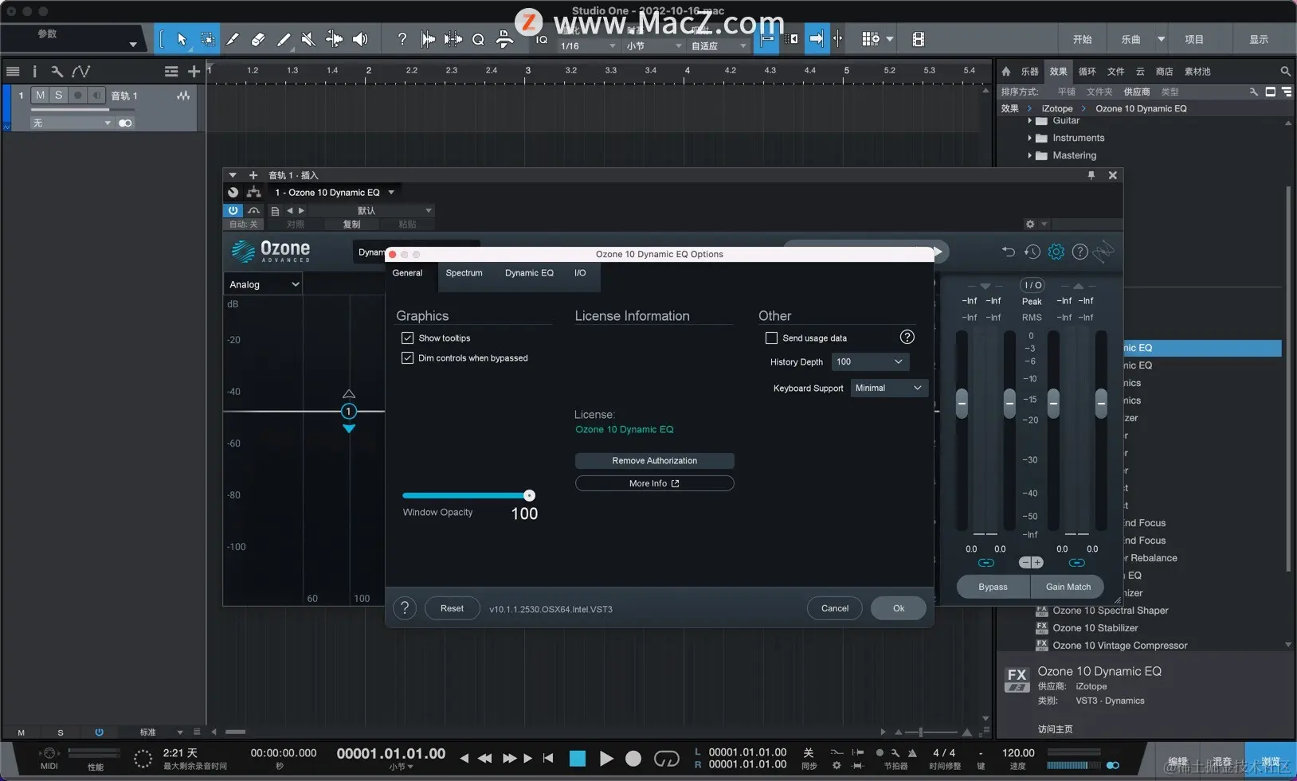Open the 乐器 browser tab
The image size is (1297, 781).
coord(1029,71)
